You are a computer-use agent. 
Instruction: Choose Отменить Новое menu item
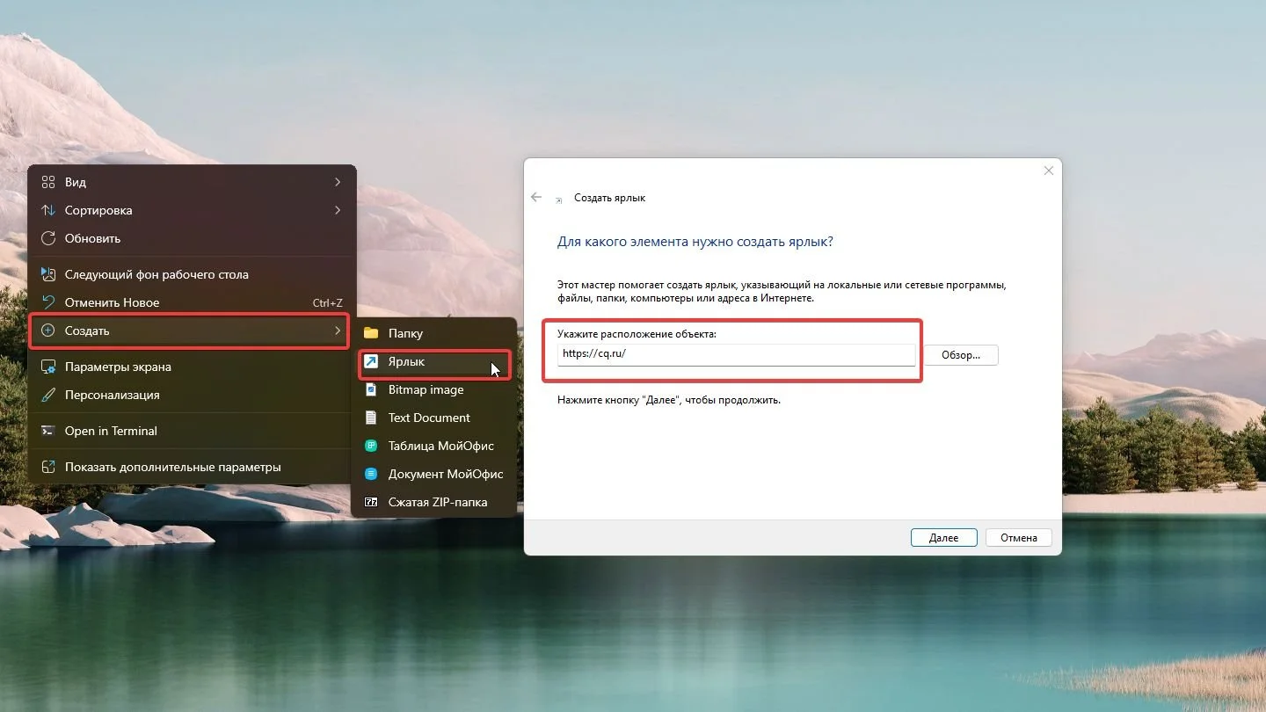coord(192,302)
